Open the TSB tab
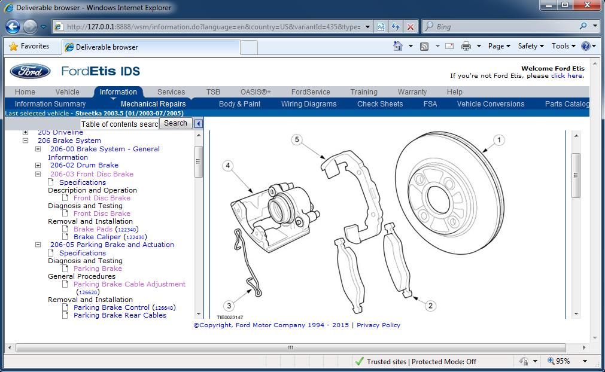This screenshot has height=372, width=605. click(213, 92)
